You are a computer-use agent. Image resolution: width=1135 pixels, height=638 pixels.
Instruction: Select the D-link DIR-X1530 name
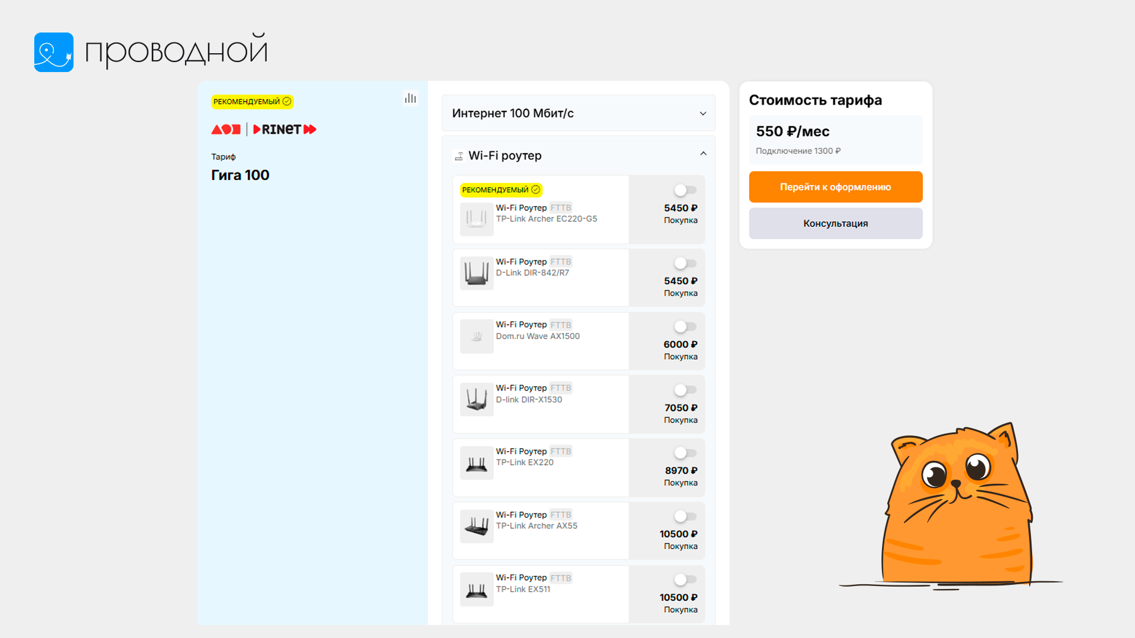coord(528,400)
